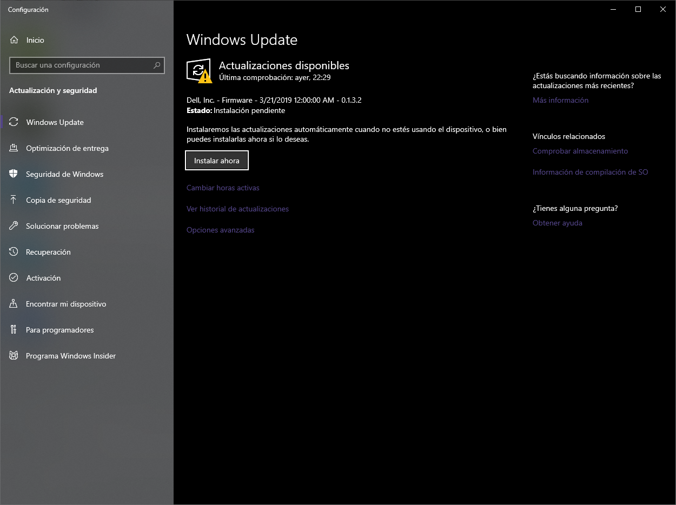Go to Optimización de entrega
The height and width of the screenshot is (505, 676).
coord(87,148)
